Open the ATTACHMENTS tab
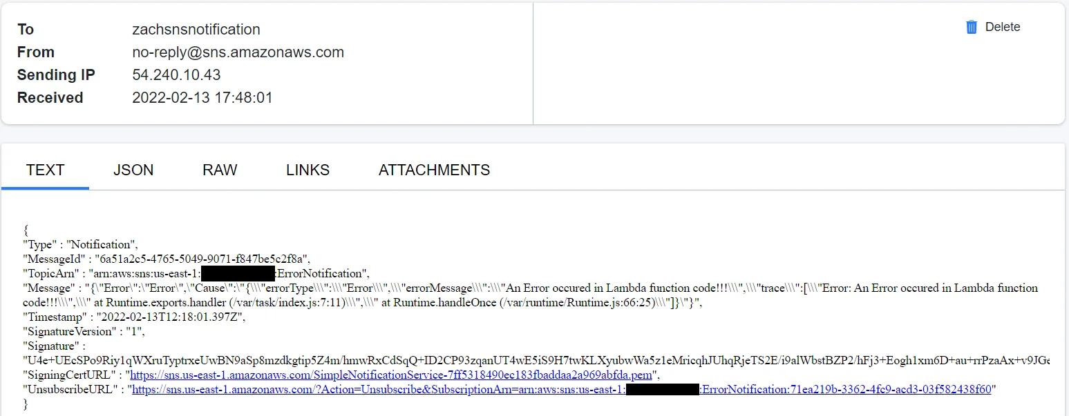 tap(434, 170)
